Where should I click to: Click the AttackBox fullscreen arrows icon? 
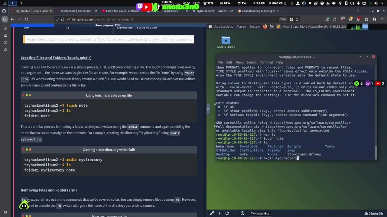(212, 213)
